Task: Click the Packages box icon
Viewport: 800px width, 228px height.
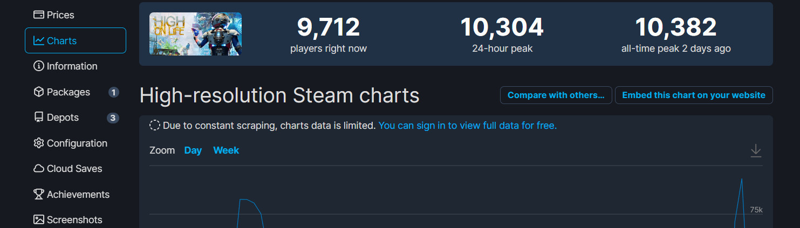Action: [39, 92]
